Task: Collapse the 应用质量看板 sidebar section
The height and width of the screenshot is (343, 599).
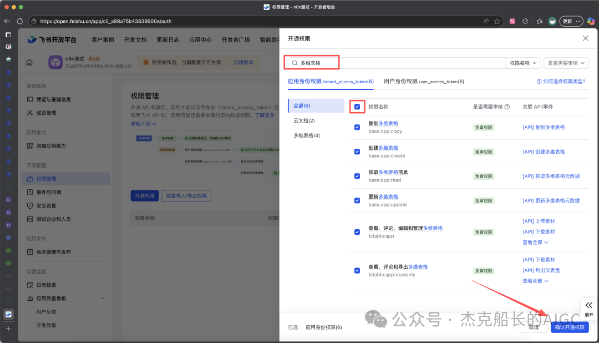Action: pos(103,298)
